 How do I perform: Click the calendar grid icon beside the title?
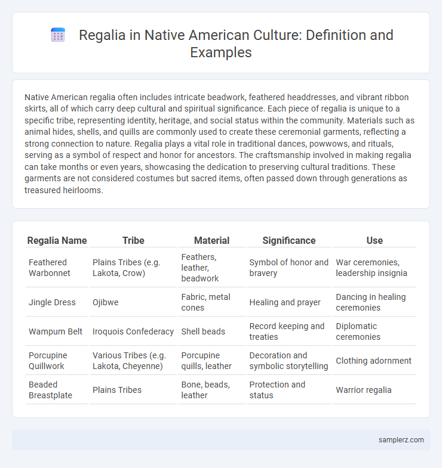pyautogui.click(x=58, y=35)
